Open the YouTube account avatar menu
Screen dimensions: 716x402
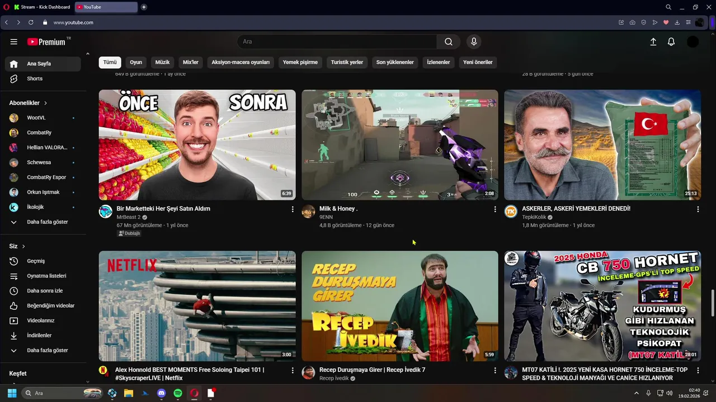693,42
